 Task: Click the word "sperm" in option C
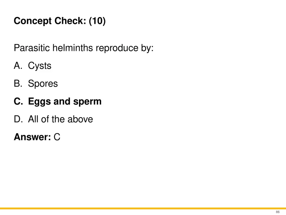pyautogui.click(x=89, y=102)
